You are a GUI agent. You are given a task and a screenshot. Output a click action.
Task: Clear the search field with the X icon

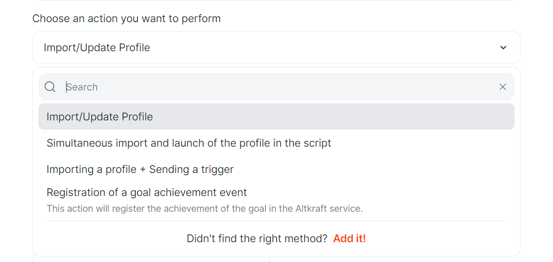[503, 87]
